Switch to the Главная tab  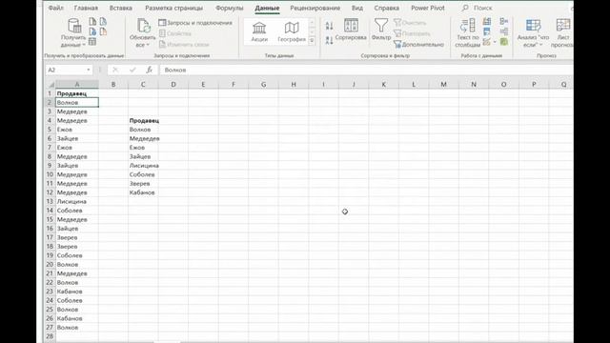click(x=86, y=8)
